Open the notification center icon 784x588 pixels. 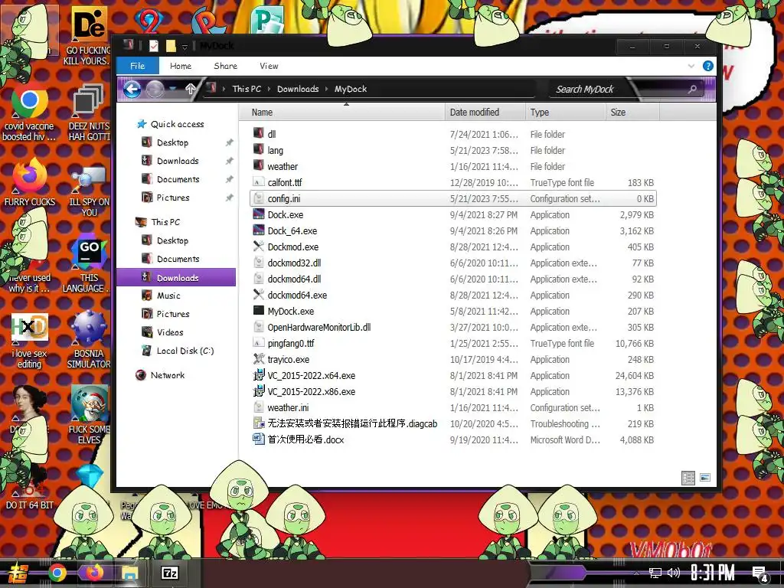click(x=760, y=573)
